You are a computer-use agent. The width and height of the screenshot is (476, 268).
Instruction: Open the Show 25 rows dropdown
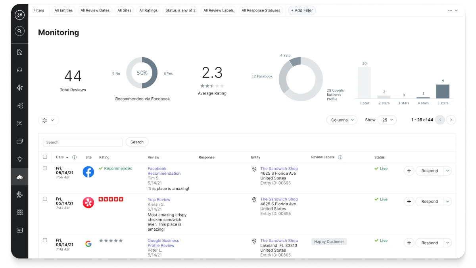(x=387, y=120)
